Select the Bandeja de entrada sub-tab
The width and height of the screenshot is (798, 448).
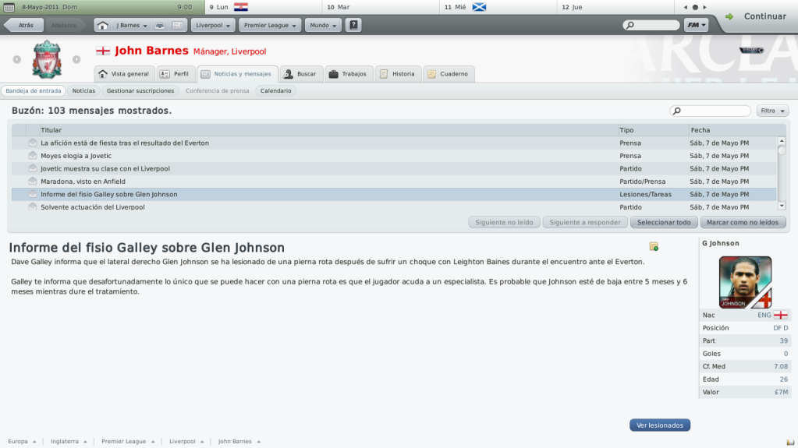(33, 90)
